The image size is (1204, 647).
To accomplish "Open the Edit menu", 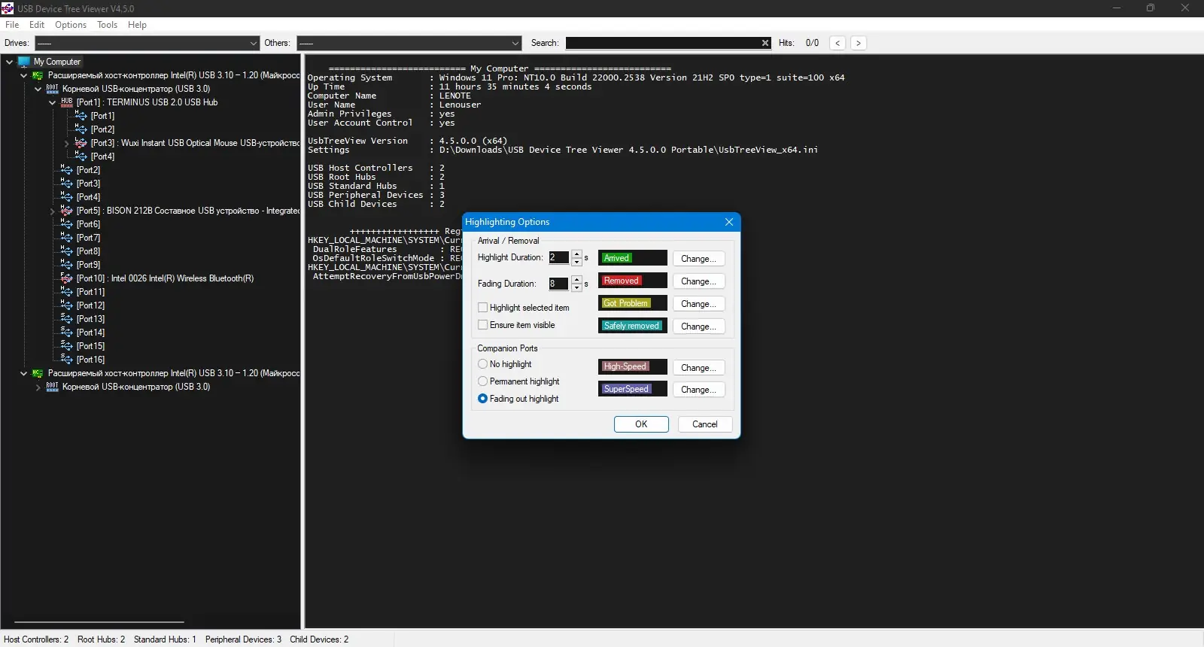I will click(37, 25).
